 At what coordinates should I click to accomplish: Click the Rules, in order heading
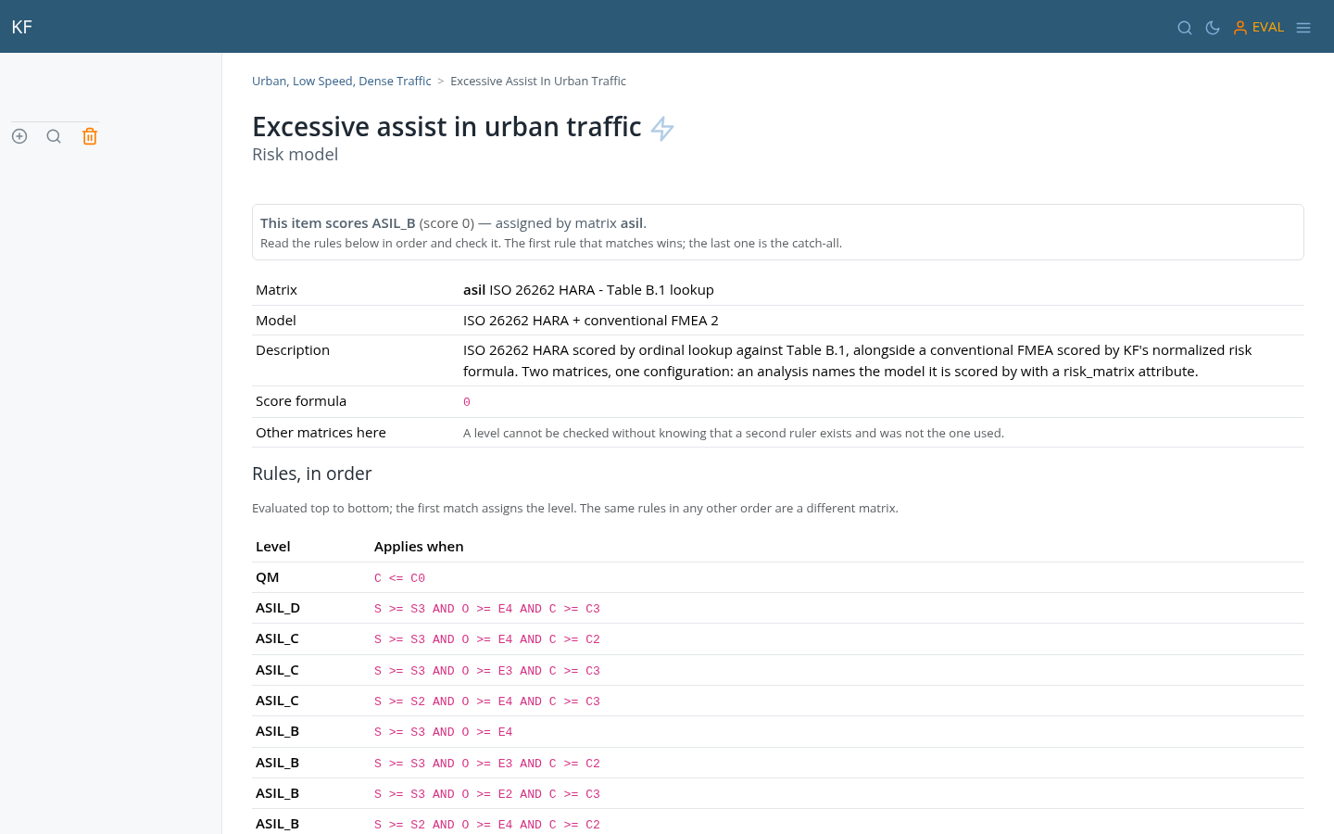(312, 474)
